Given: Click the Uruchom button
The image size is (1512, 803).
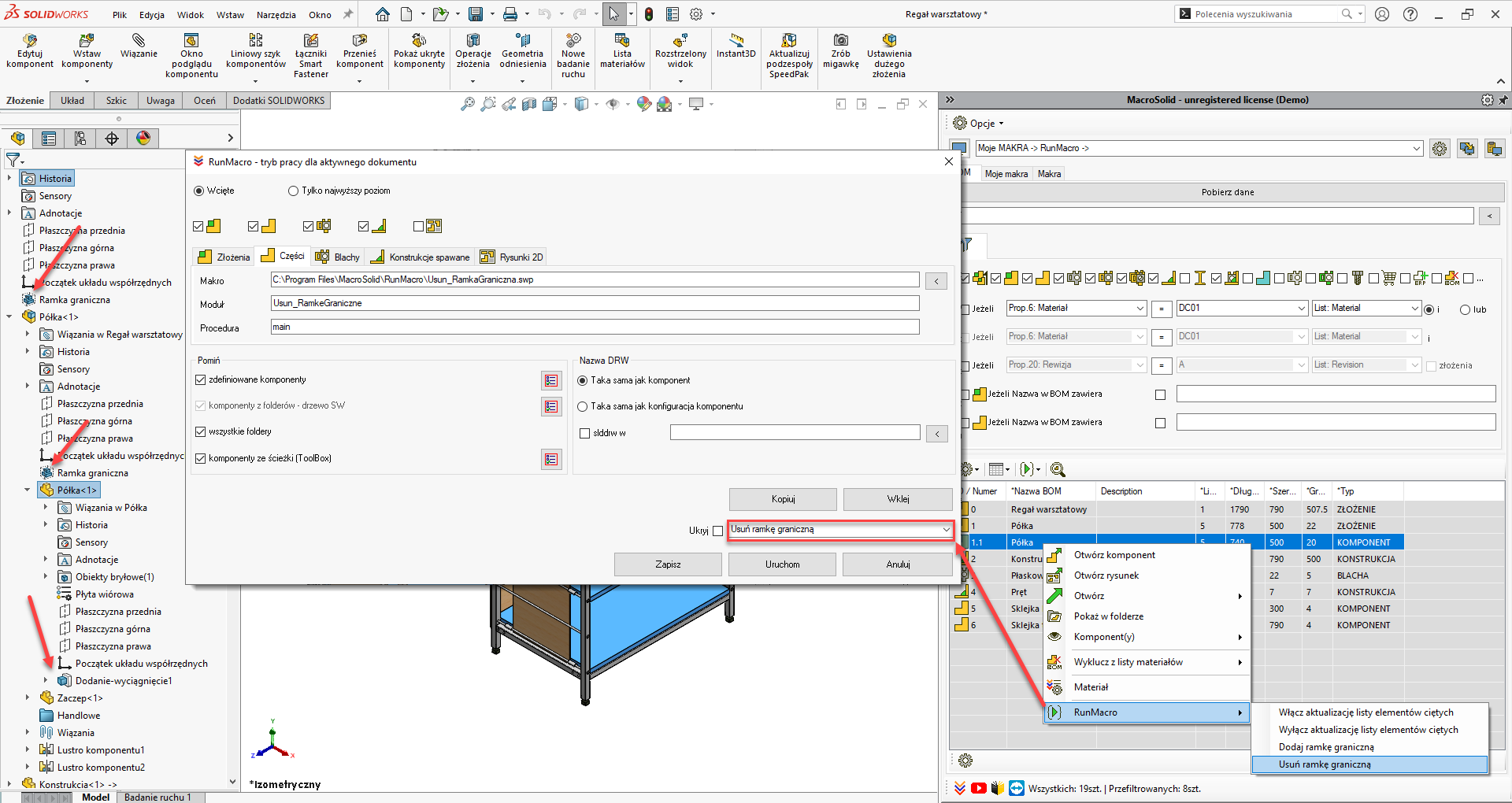Looking at the screenshot, I should pyautogui.click(x=782, y=564).
